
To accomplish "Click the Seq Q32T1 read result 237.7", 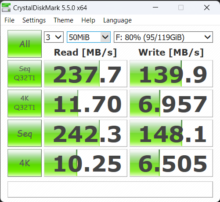I will point(86,74).
